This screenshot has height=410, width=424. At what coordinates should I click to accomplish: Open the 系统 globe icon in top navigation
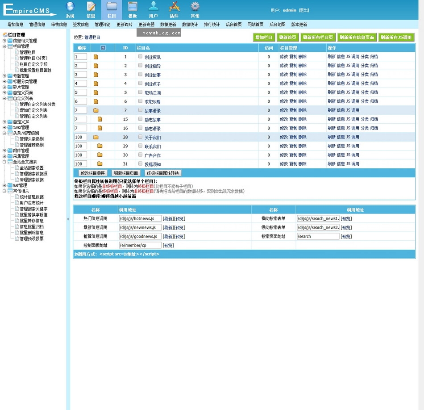pos(70,6)
